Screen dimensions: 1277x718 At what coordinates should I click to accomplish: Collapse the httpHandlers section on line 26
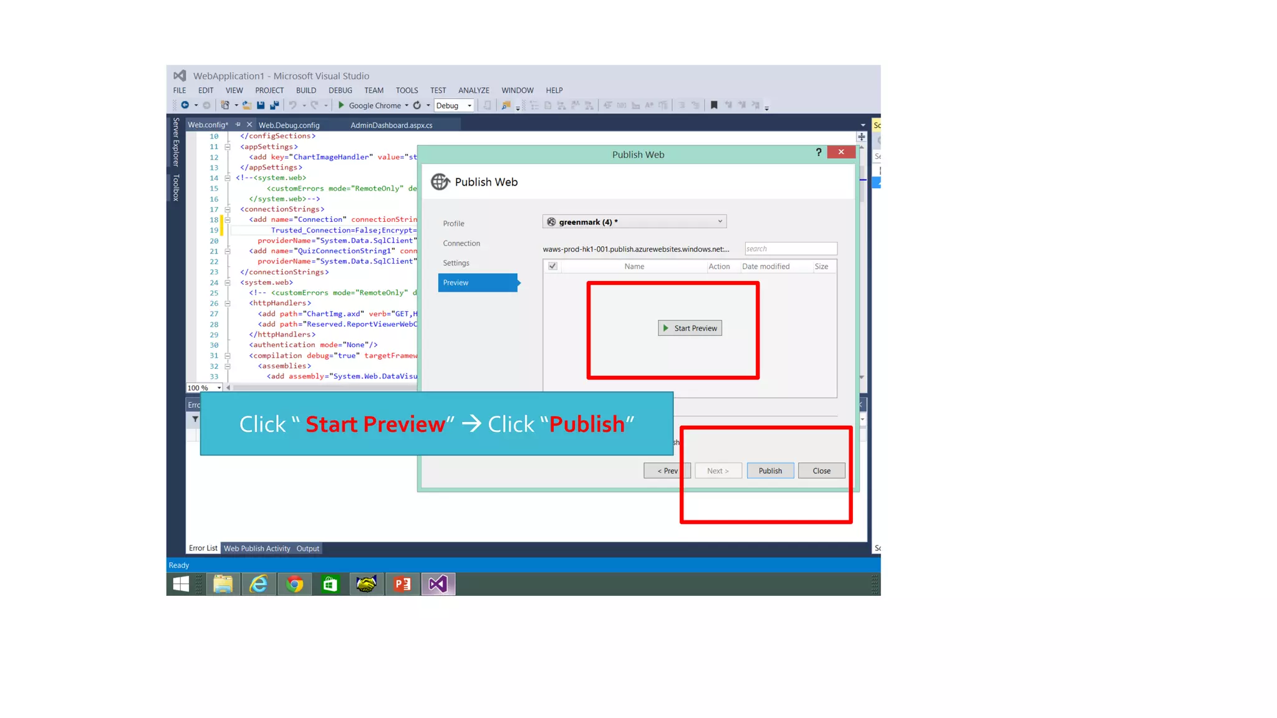pyautogui.click(x=228, y=304)
